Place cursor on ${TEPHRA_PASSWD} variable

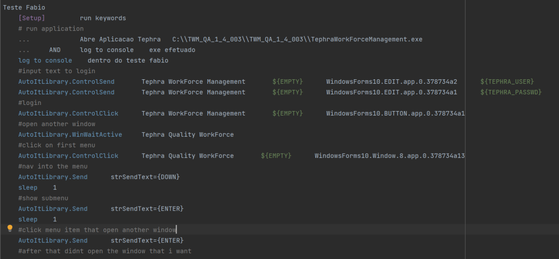click(511, 92)
